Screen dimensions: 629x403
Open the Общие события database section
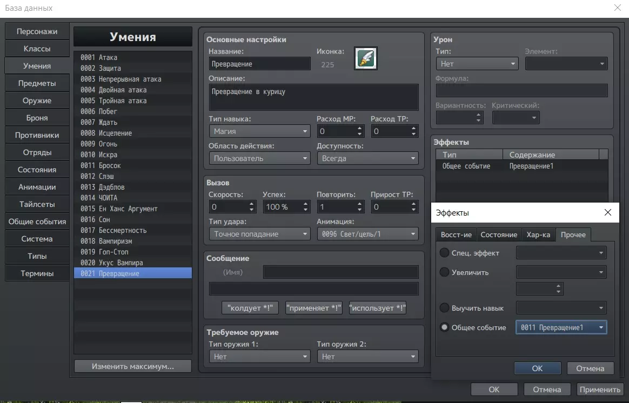(x=37, y=221)
